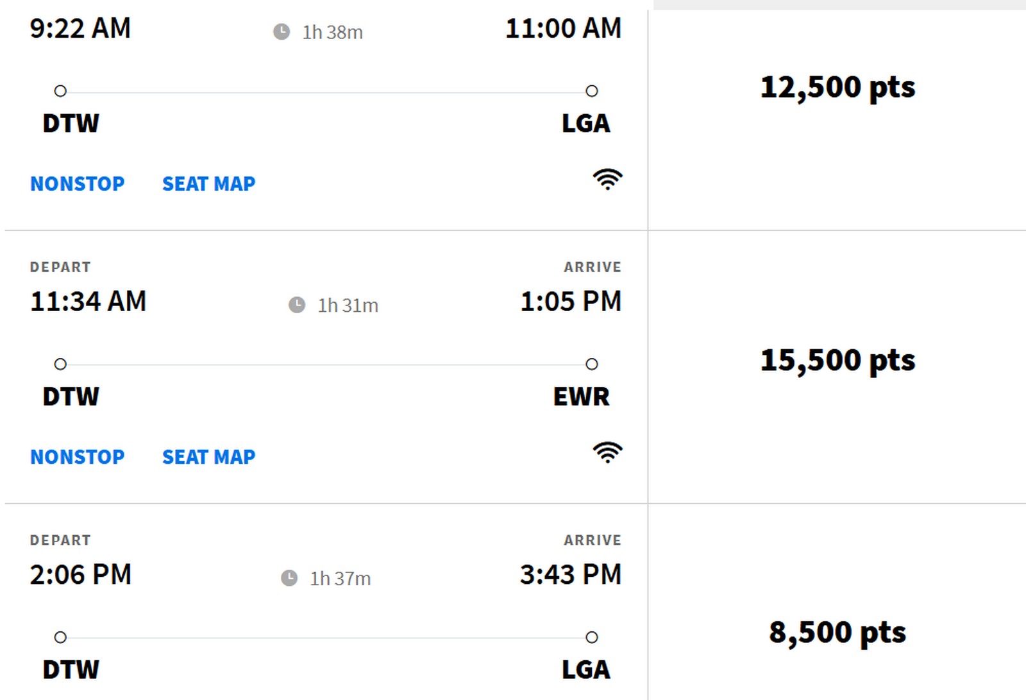This screenshot has width=1026, height=700.
Task: Choose the 8,500 pts fare
Action: (837, 633)
